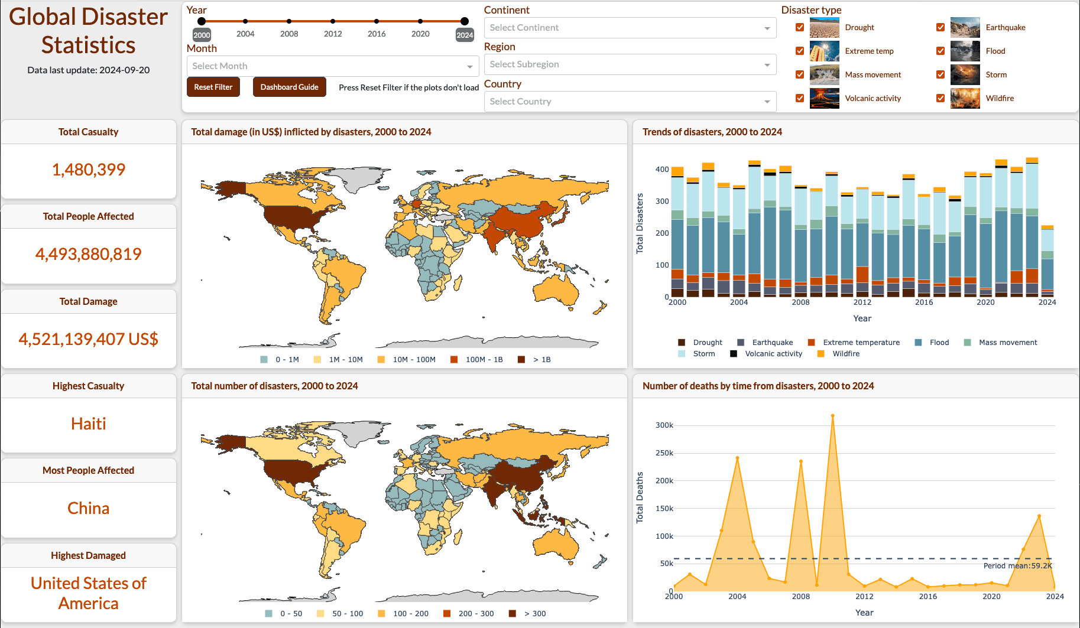Open the Select Continent dropdown
The height and width of the screenshot is (628, 1080).
[630, 28]
